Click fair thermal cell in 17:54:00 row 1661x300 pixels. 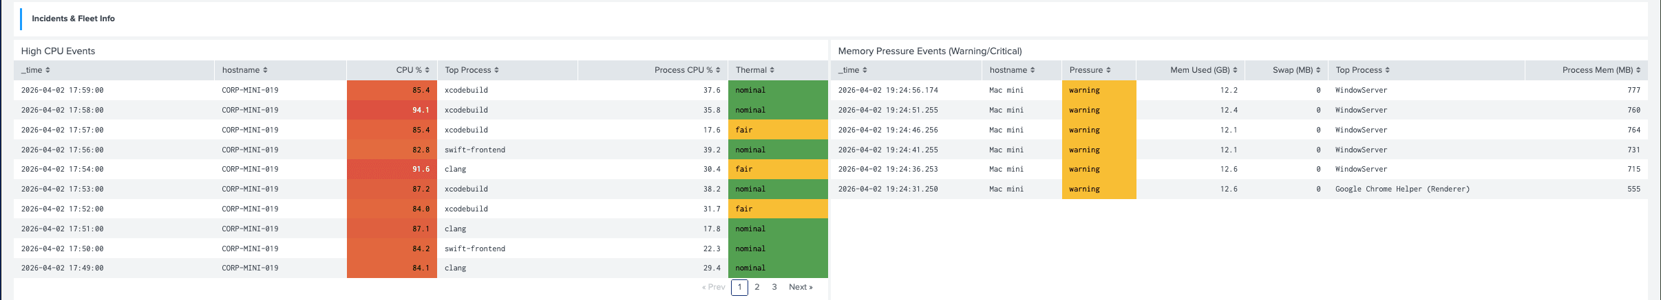click(778, 169)
